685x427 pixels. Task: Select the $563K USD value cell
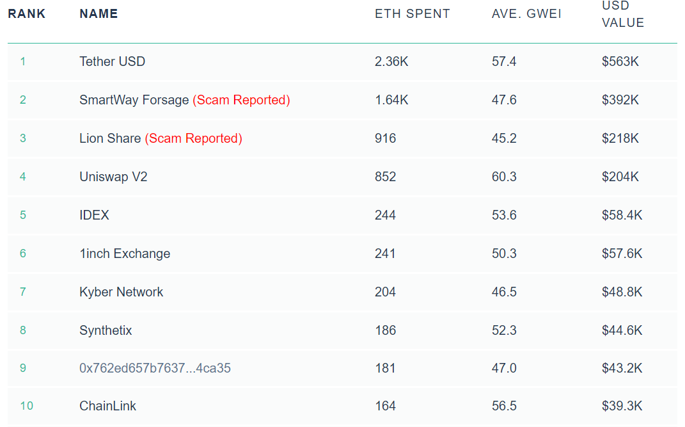coord(620,61)
